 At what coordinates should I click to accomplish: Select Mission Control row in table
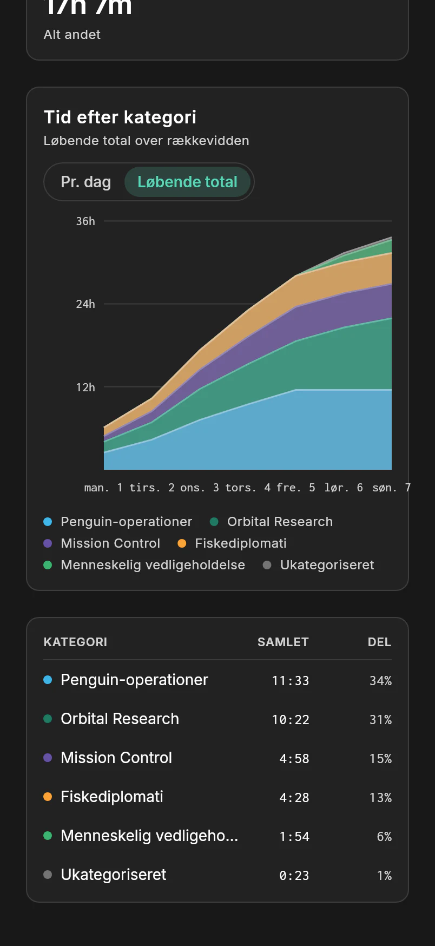pyautogui.click(x=217, y=758)
